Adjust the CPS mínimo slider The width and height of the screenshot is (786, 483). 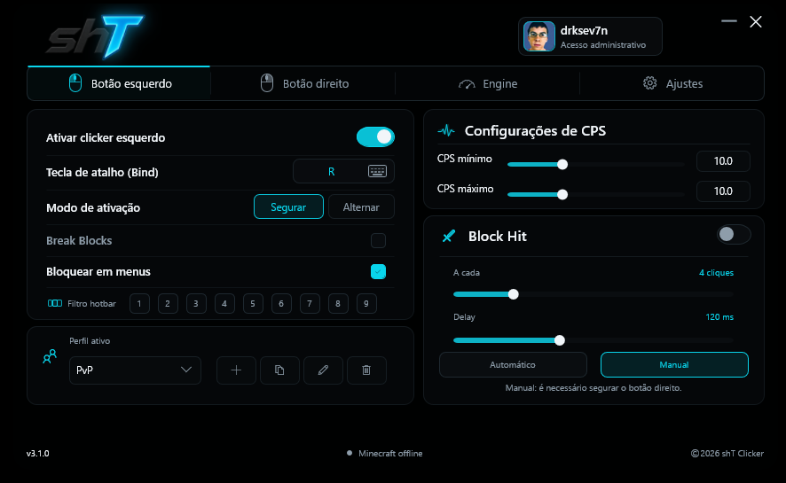pos(595,164)
